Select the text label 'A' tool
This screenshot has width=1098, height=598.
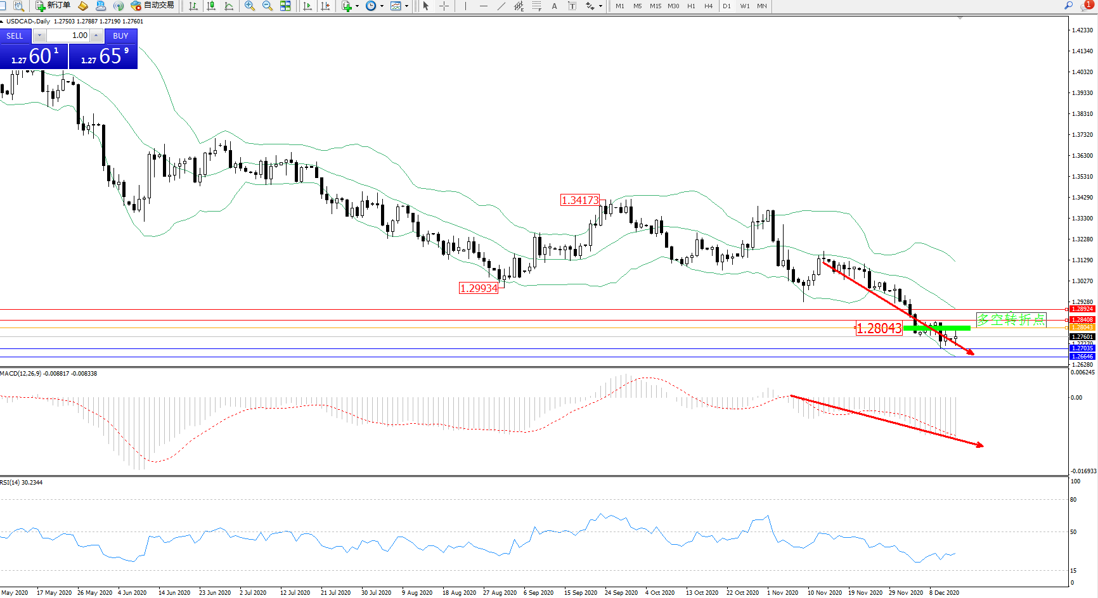tap(554, 6)
